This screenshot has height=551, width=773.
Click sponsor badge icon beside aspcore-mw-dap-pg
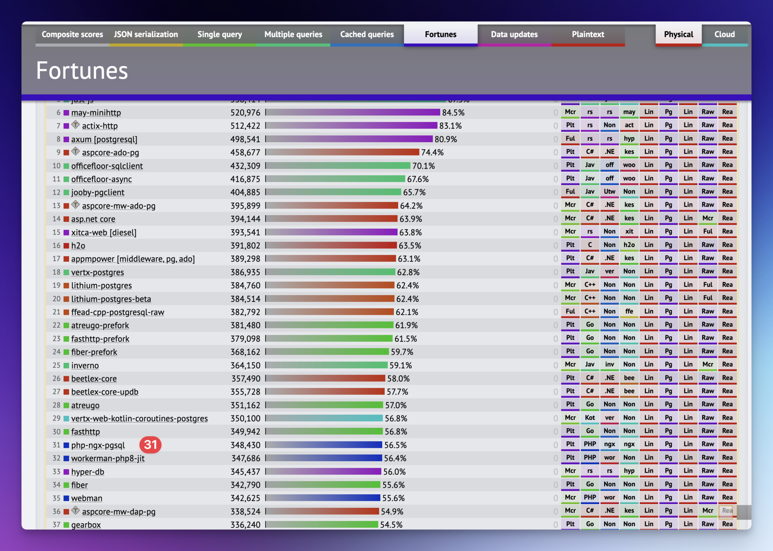click(x=76, y=510)
